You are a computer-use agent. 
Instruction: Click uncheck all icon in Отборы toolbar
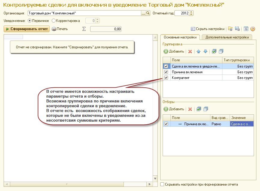coord(206,109)
